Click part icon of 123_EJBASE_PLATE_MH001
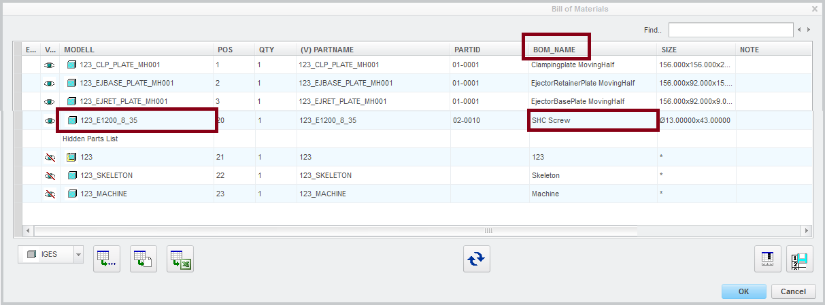The image size is (825, 305). [72, 84]
